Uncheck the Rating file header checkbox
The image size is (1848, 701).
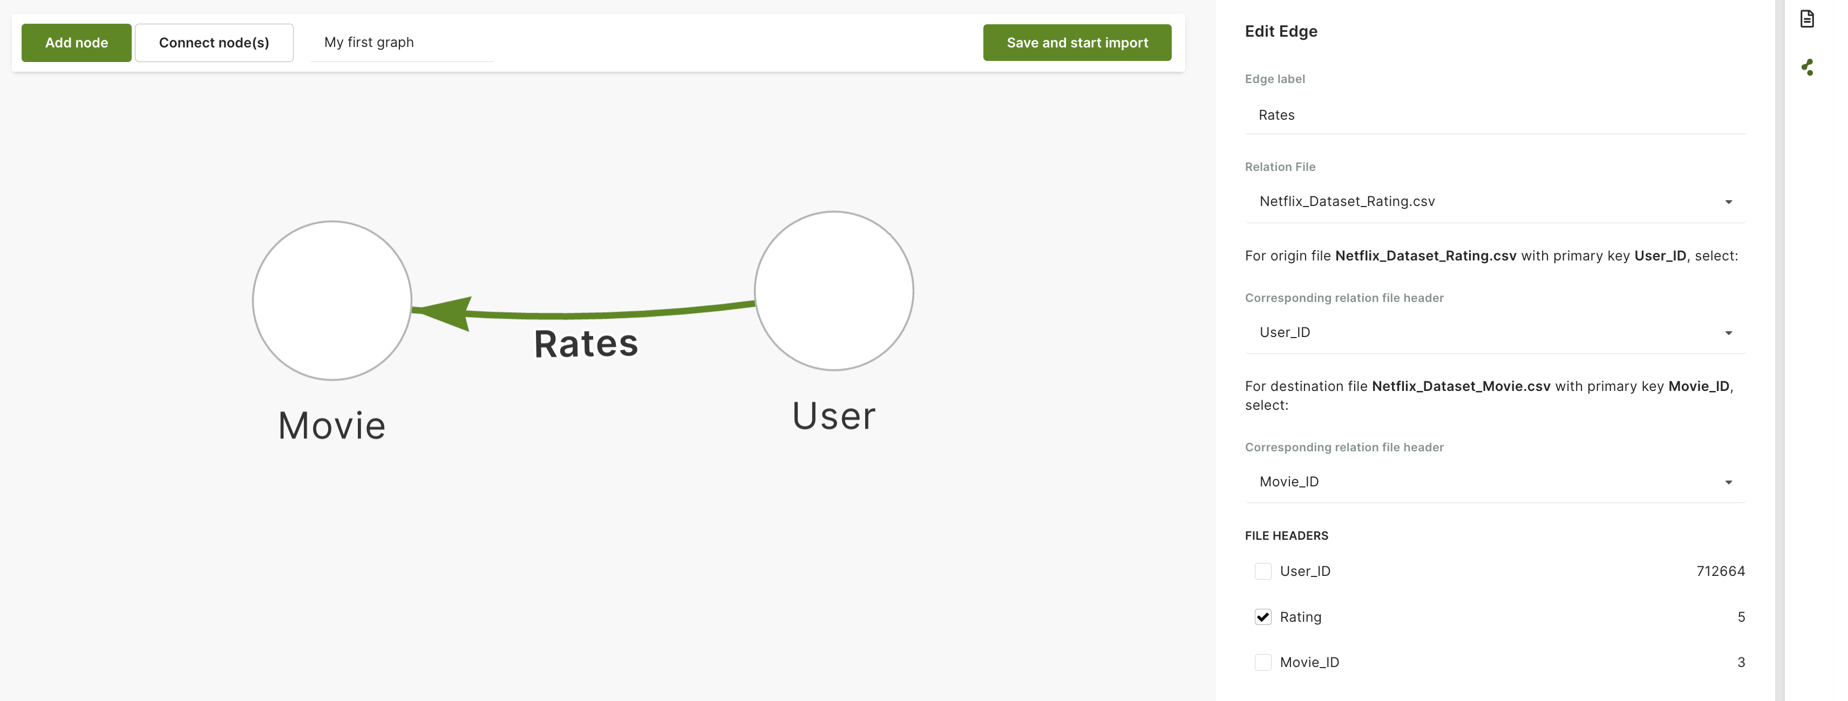(1262, 617)
